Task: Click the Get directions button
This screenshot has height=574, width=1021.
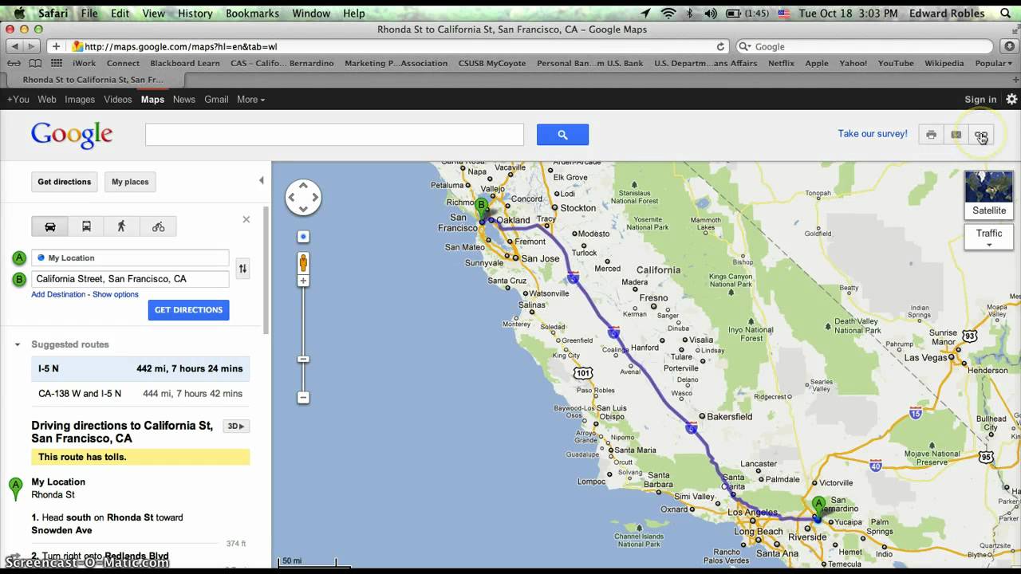Action: [65, 182]
